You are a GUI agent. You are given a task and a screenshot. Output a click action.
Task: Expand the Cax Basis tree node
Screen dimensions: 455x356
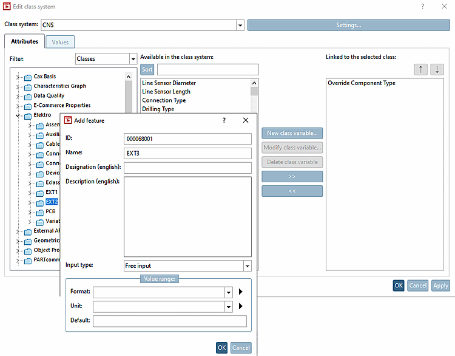click(x=18, y=77)
